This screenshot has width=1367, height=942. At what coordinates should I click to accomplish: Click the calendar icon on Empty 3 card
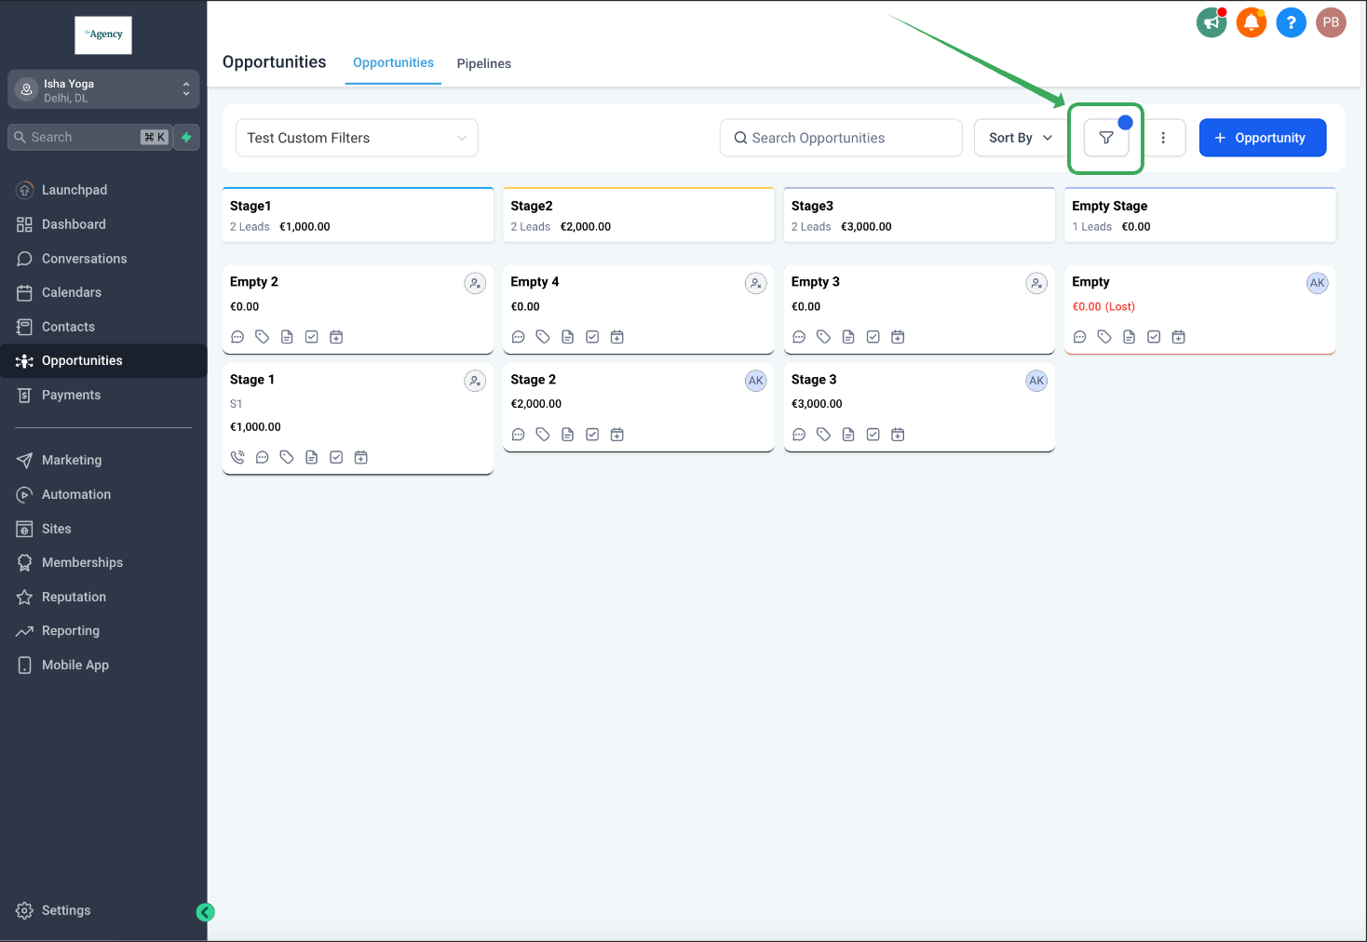(898, 337)
